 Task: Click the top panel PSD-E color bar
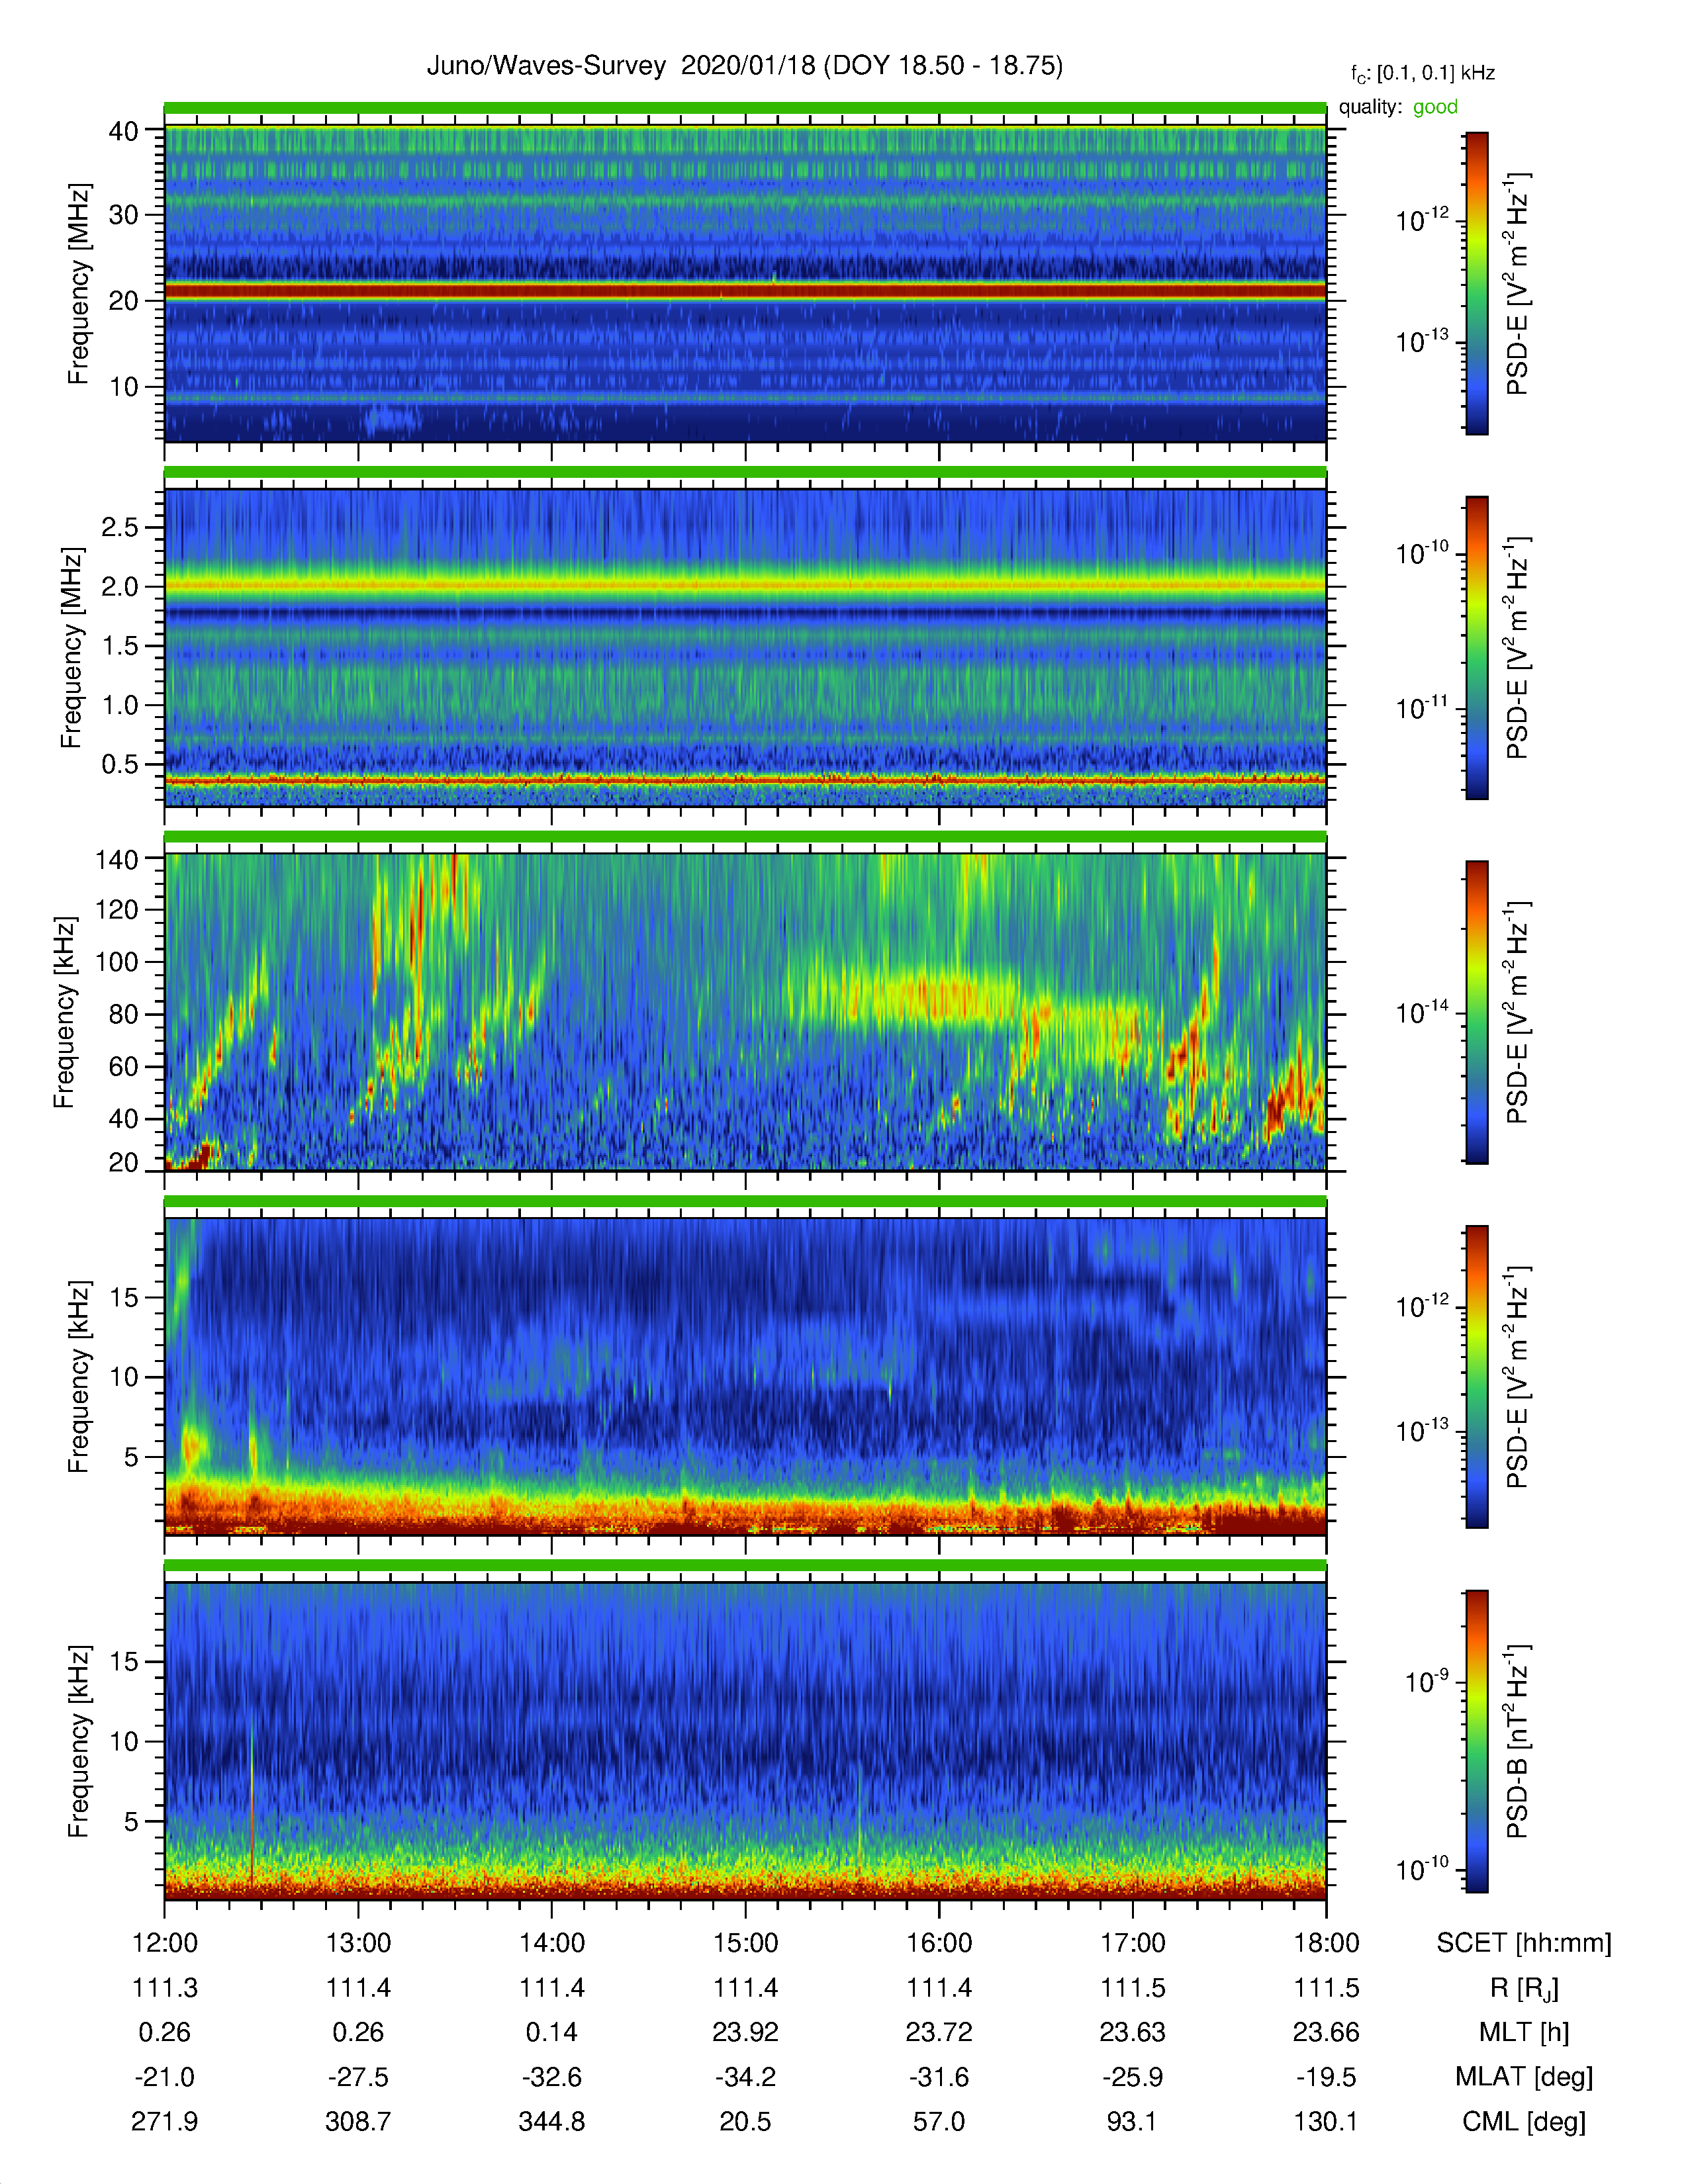point(1476,283)
